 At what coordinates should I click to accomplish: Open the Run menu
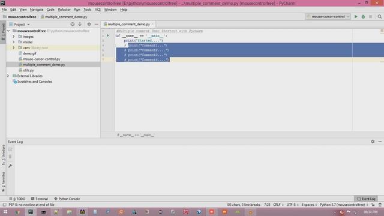pos(77,10)
